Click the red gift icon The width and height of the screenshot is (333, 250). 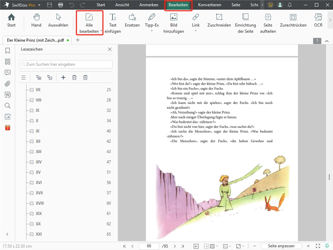pyautogui.click(x=8, y=127)
